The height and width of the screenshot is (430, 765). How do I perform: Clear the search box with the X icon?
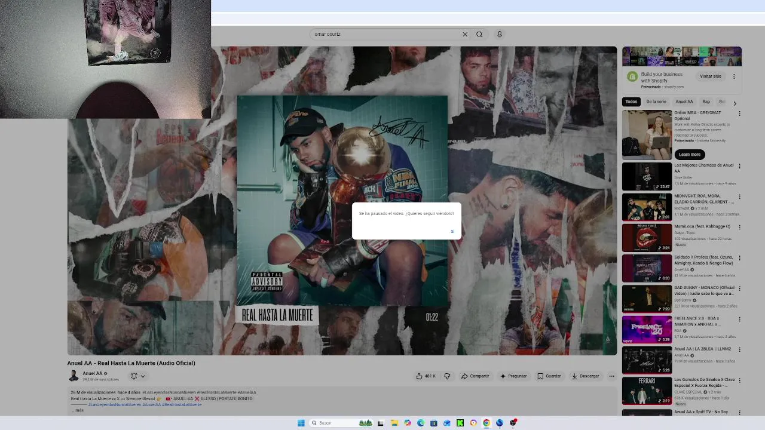tap(464, 34)
